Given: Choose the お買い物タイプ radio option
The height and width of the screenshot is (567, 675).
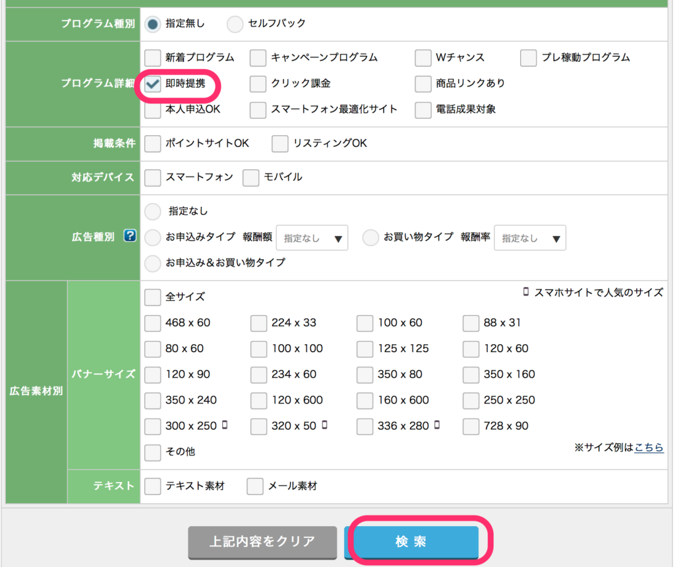Looking at the screenshot, I should pyautogui.click(x=371, y=237).
